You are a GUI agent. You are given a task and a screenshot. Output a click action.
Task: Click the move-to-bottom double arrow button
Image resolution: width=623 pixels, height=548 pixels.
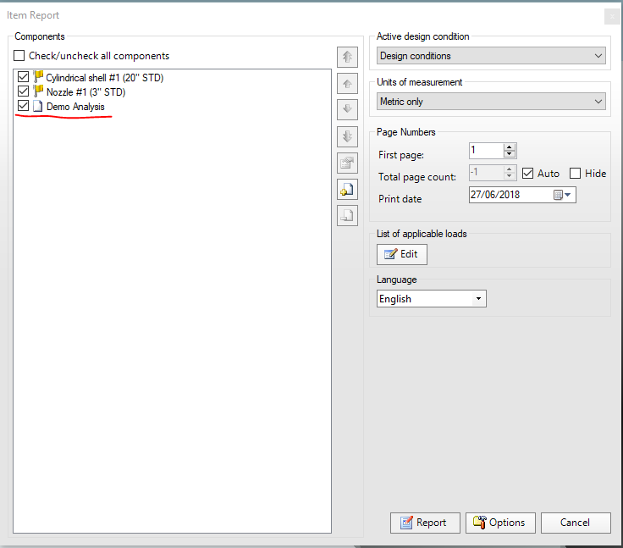pyautogui.click(x=347, y=136)
